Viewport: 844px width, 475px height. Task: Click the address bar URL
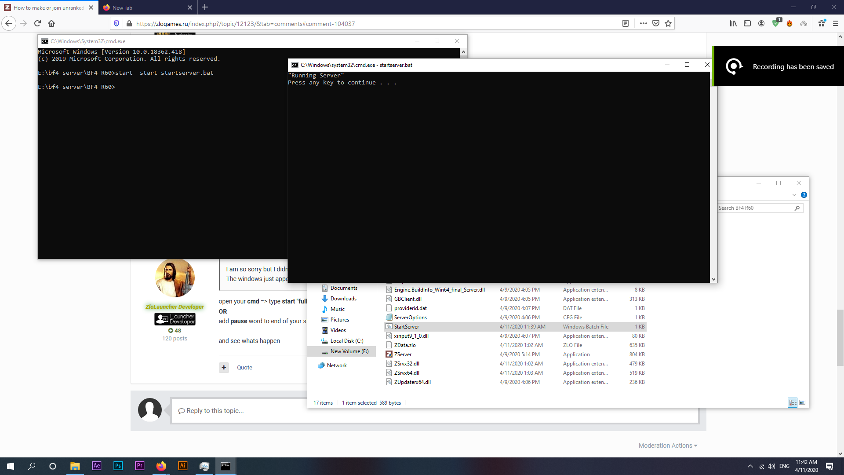coord(245,24)
